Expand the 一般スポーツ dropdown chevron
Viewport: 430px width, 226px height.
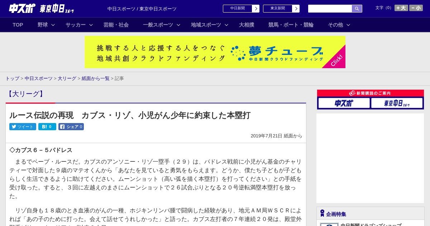[x=178, y=25]
